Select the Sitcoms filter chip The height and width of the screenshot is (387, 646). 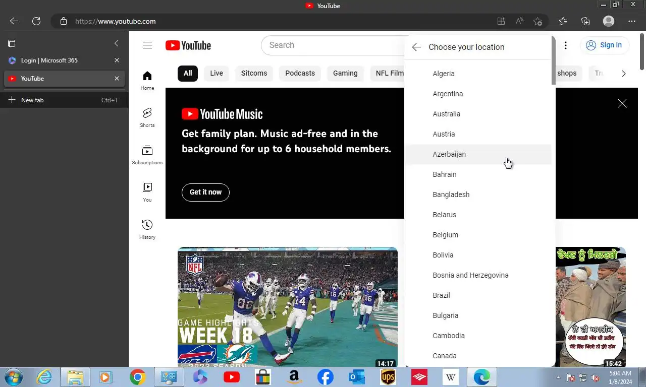pyautogui.click(x=254, y=73)
